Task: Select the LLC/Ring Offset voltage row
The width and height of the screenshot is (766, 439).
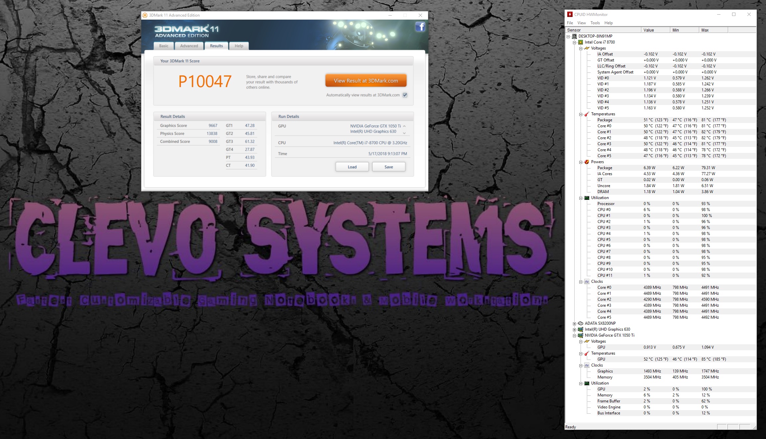Action: [661, 66]
